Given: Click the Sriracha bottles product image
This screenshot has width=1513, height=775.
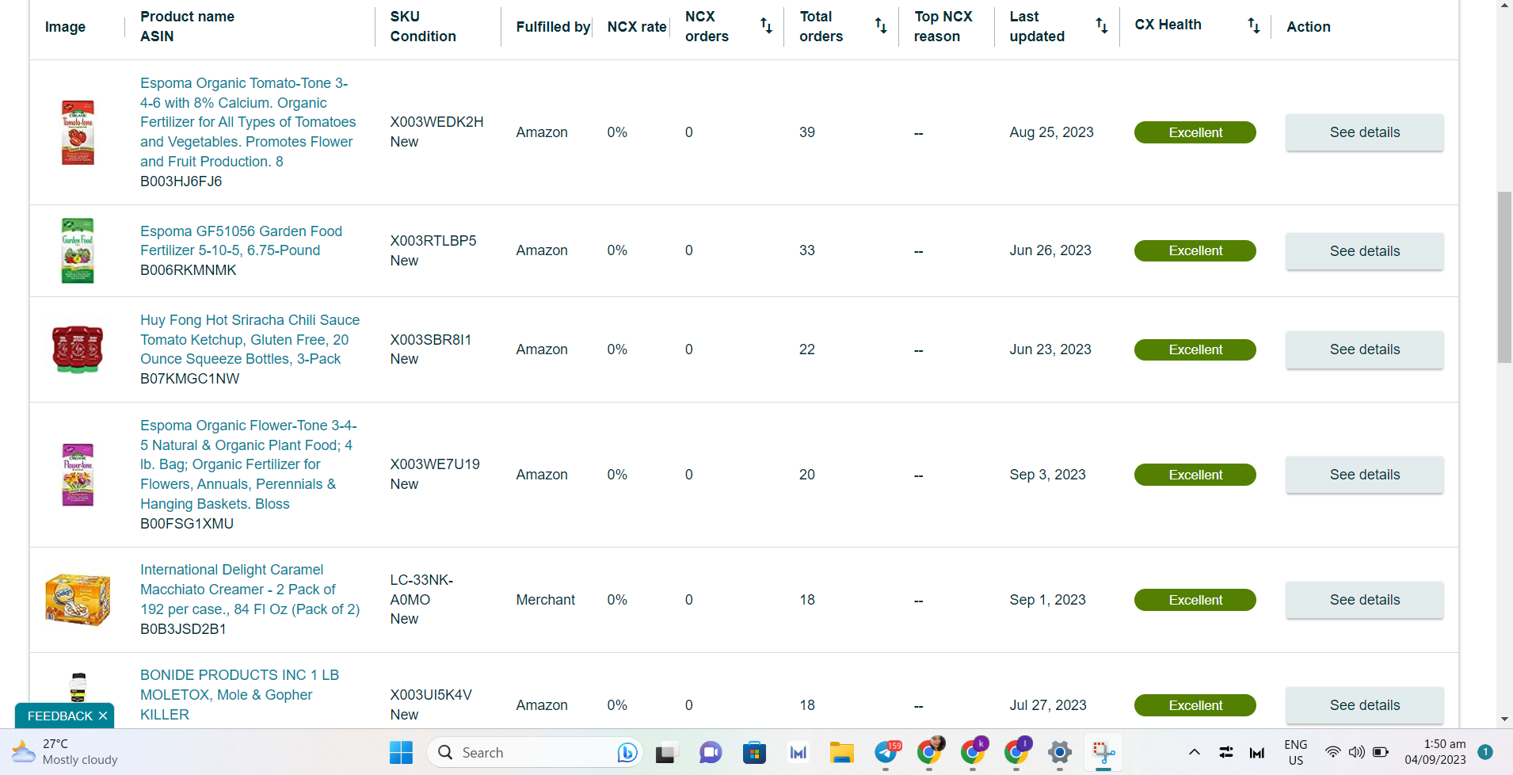Looking at the screenshot, I should point(78,349).
